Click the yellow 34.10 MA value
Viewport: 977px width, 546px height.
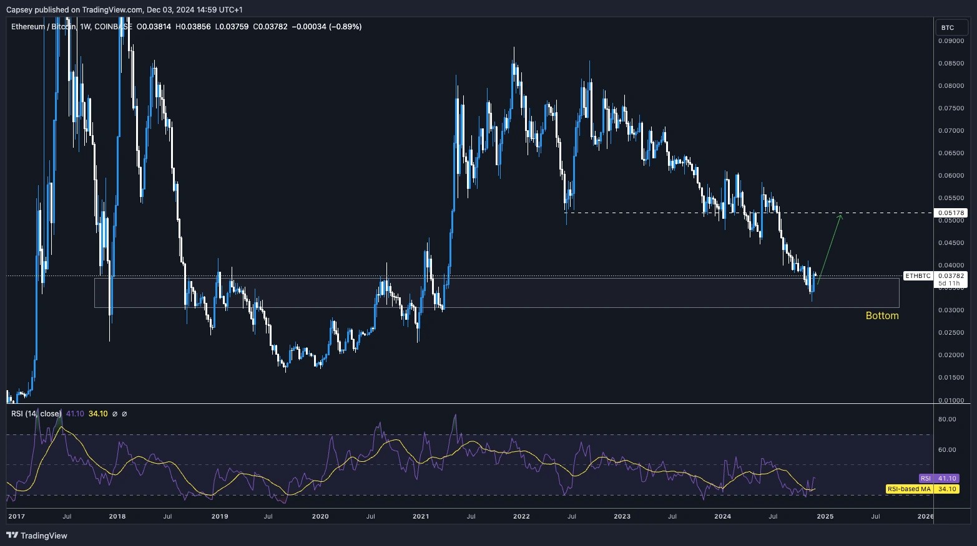coord(97,413)
